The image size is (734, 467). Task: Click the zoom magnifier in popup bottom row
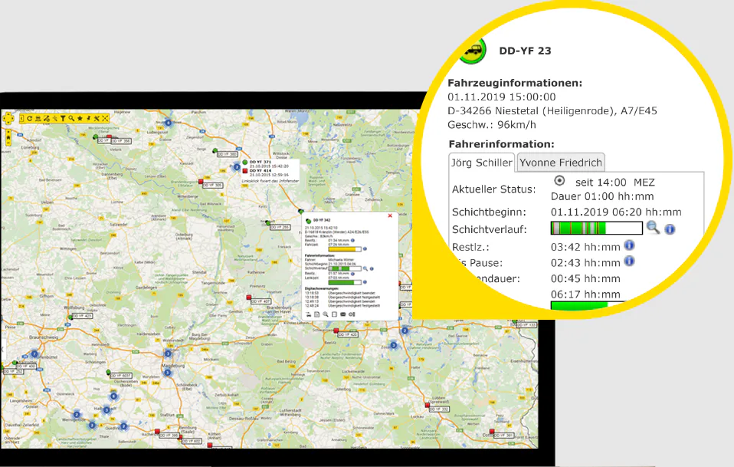coord(326,314)
